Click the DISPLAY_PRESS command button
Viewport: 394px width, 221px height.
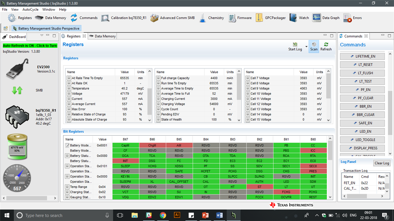pos(362,148)
